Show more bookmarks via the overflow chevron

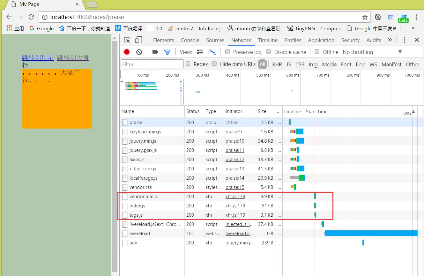(413, 28)
